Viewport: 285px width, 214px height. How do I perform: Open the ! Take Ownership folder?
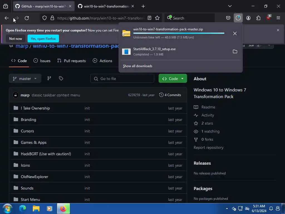(35, 108)
